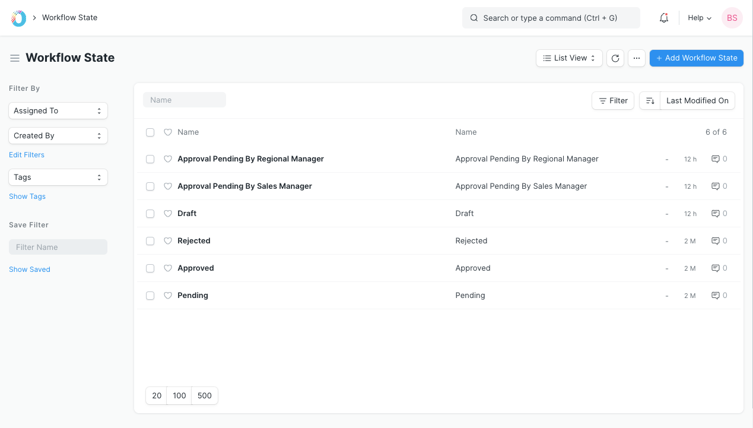Select all rows with the header checkbox
Image resolution: width=753 pixels, height=428 pixels.
click(x=150, y=132)
